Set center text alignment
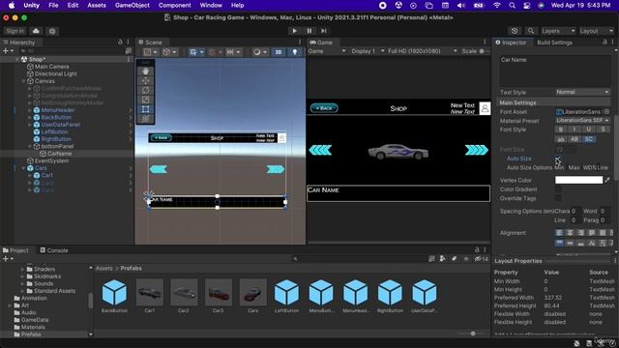The image size is (619, 348). pyautogui.click(x=570, y=233)
